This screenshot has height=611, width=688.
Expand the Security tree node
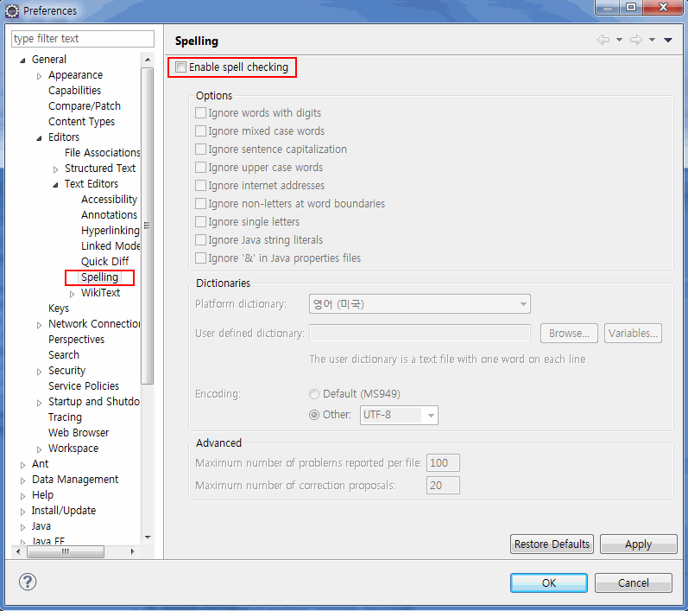point(39,372)
